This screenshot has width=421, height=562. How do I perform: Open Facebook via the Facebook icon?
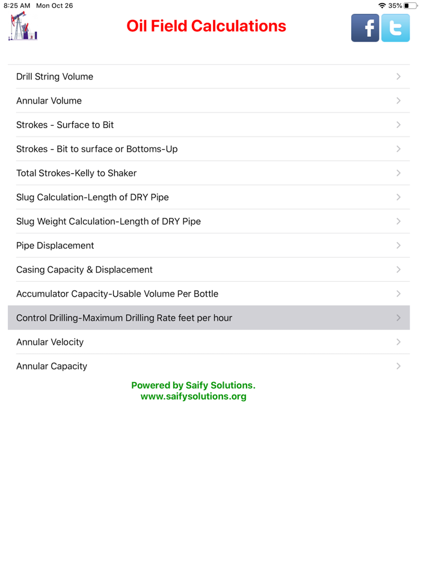[x=364, y=28]
